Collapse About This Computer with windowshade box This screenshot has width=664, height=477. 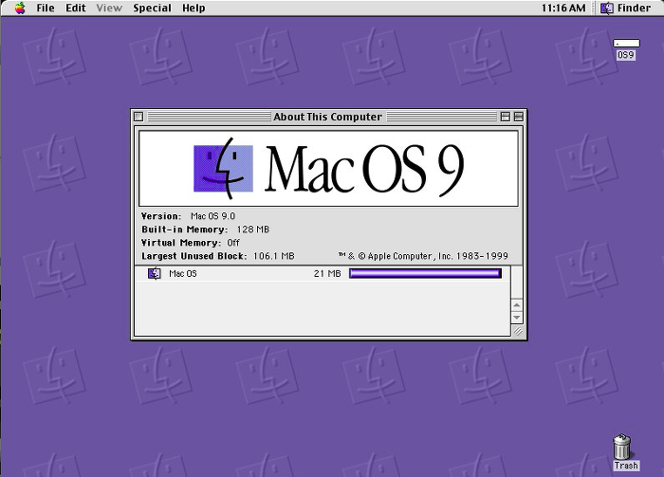pos(518,117)
